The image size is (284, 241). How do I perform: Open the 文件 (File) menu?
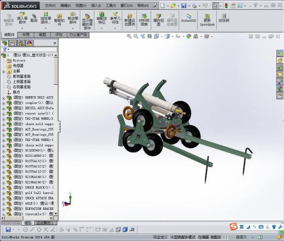point(50,5)
